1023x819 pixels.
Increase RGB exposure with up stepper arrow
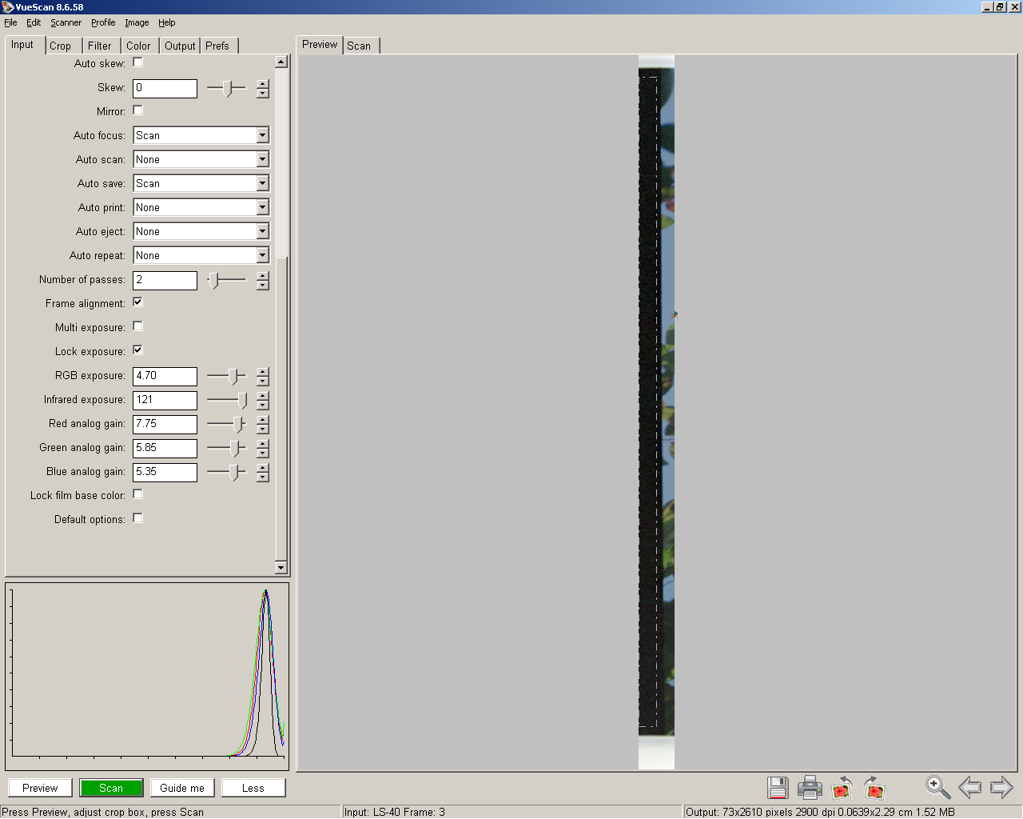[x=263, y=372]
